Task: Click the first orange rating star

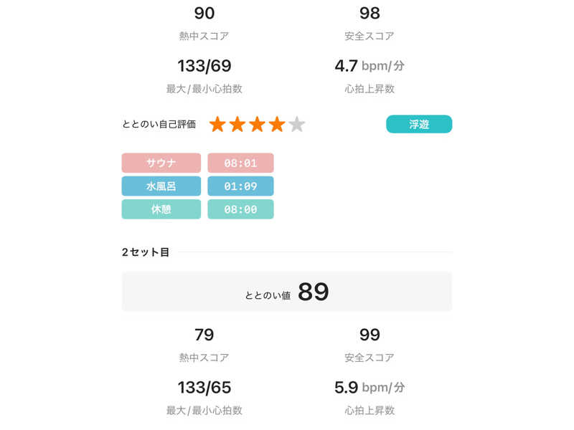Action: (x=217, y=125)
